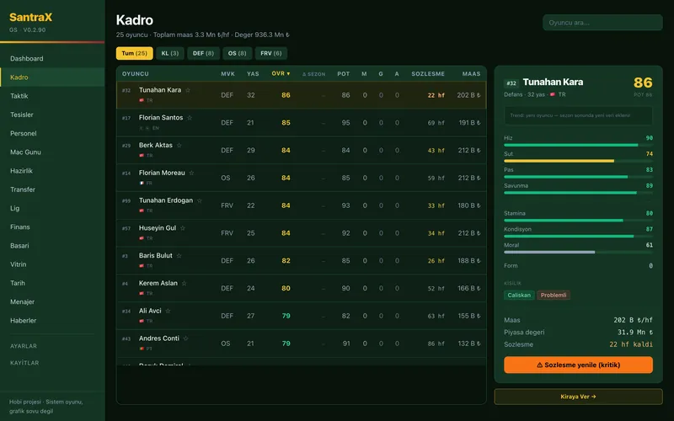The image size is (674, 421).
Task: Go to Tarih page
Action: 52,283
